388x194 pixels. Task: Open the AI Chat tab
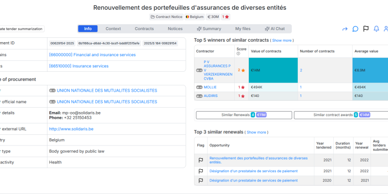[x=275, y=29]
